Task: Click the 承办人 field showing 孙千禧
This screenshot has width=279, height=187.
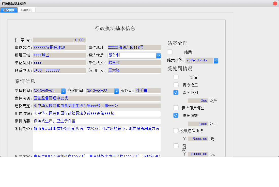Action: (x=147, y=91)
